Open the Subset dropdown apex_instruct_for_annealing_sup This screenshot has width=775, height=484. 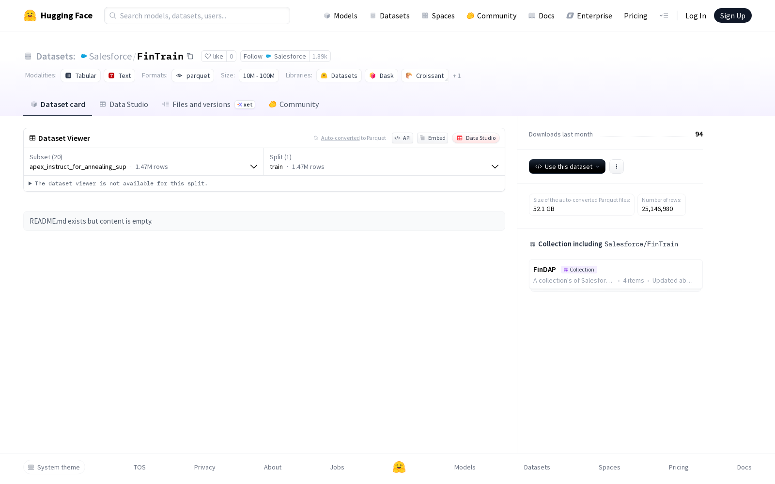(x=144, y=162)
